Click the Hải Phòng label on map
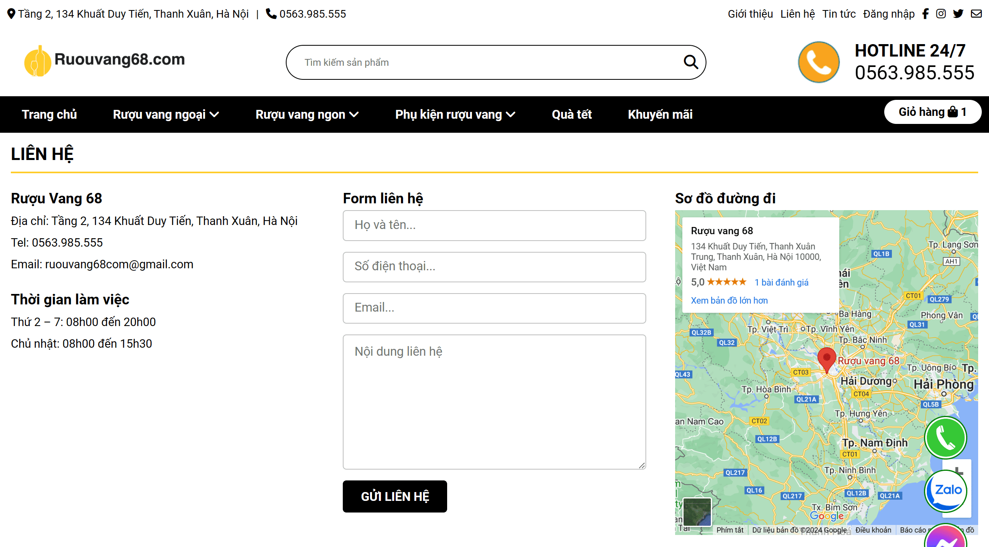The image size is (989, 547). 943,384
